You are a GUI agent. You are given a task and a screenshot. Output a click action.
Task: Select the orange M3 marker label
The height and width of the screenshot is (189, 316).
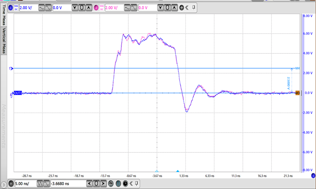(x=298, y=93)
